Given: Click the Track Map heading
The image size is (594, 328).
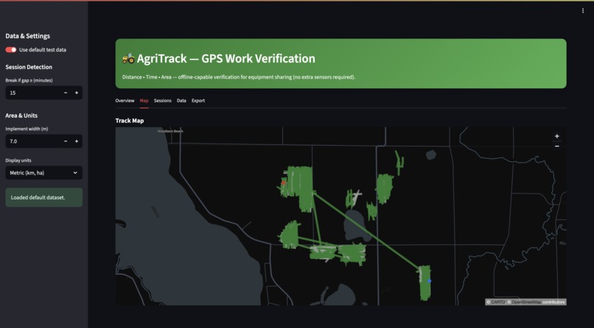Looking at the screenshot, I should coord(130,121).
